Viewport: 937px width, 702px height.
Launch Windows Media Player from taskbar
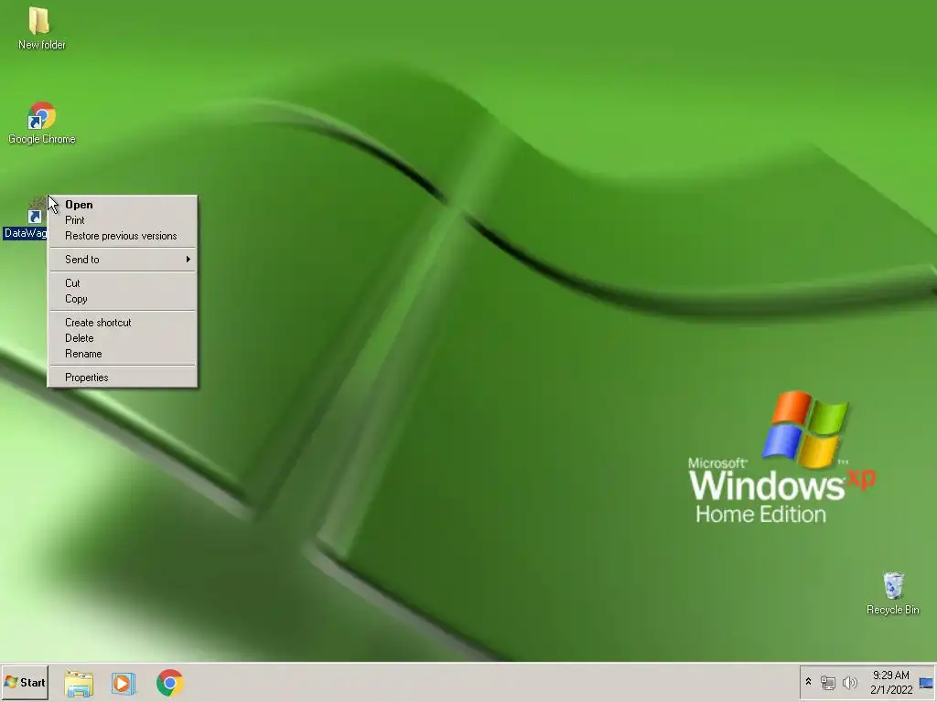[124, 683]
